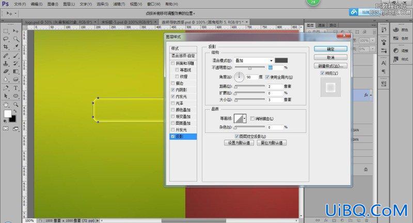Select the Zoom tool
Viewport: 413px width, 223px height.
coord(16,105)
